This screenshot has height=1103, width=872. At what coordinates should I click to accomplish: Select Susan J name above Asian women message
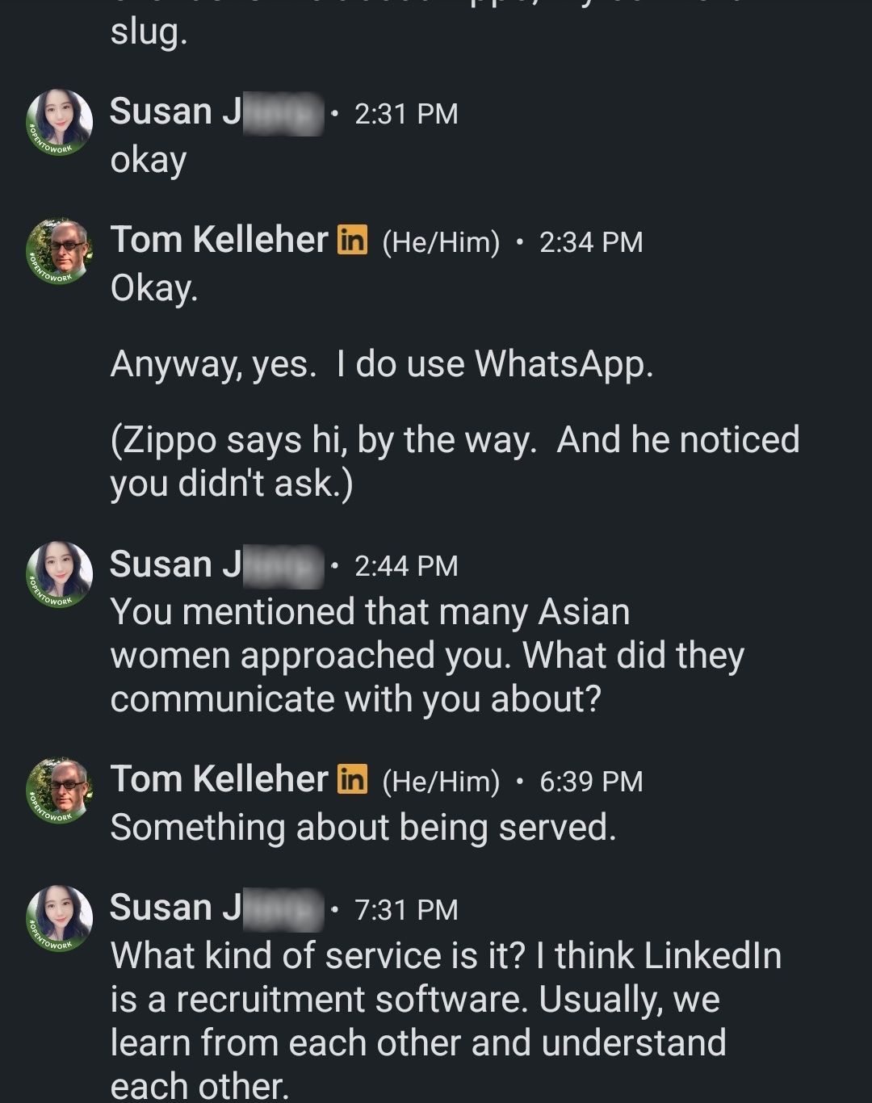(216, 564)
